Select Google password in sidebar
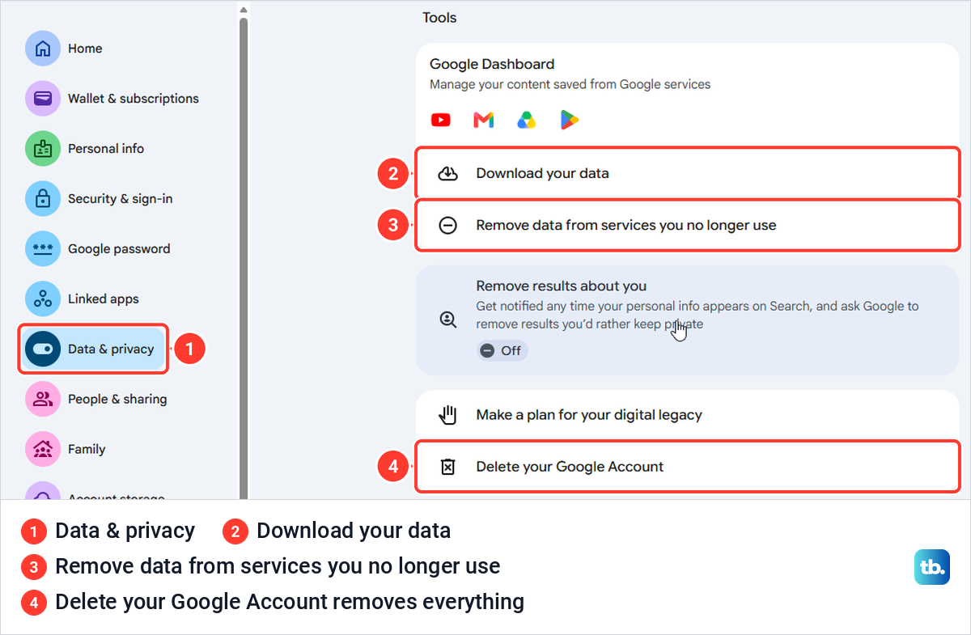Image resolution: width=971 pixels, height=635 pixels. tap(119, 249)
